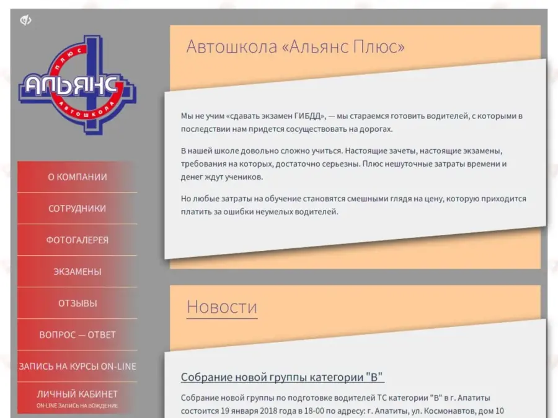The height and width of the screenshot is (418, 558).
Task: Open ВОПРОС — ОТВЕТ menu item
Action: coord(77,335)
